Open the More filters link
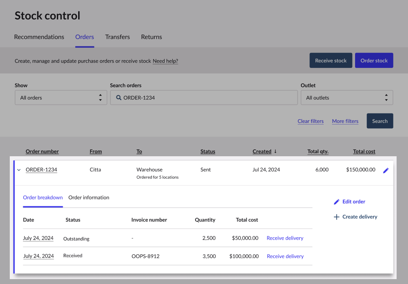This screenshot has height=284, width=408. pyautogui.click(x=345, y=121)
